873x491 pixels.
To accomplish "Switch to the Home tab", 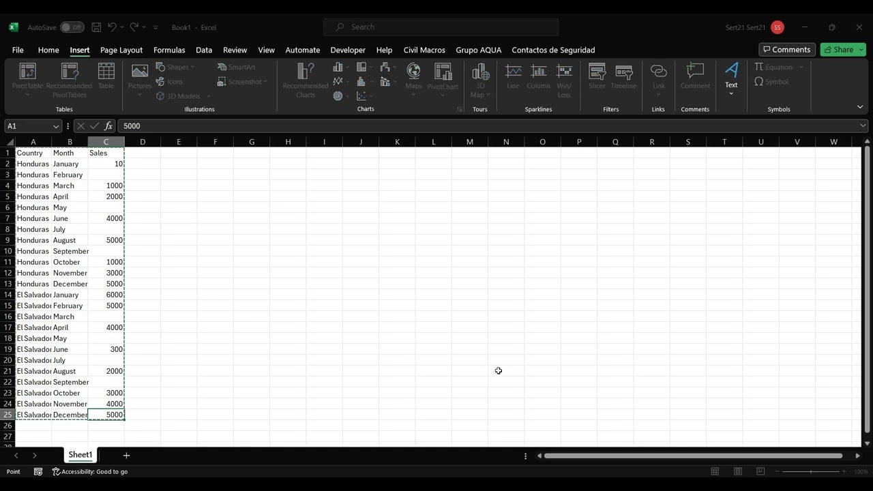I will click(48, 50).
